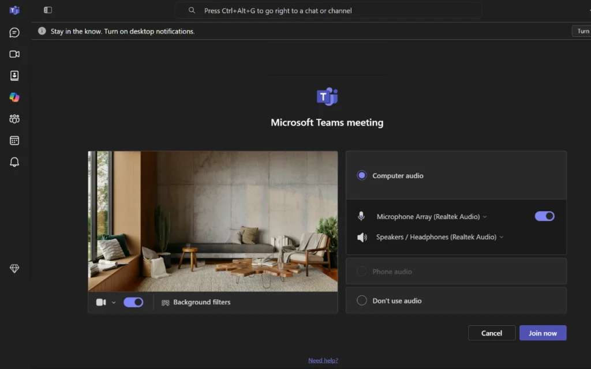Image resolution: width=591 pixels, height=369 pixels.
Task: Open the Need help? link
Action: (x=323, y=360)
